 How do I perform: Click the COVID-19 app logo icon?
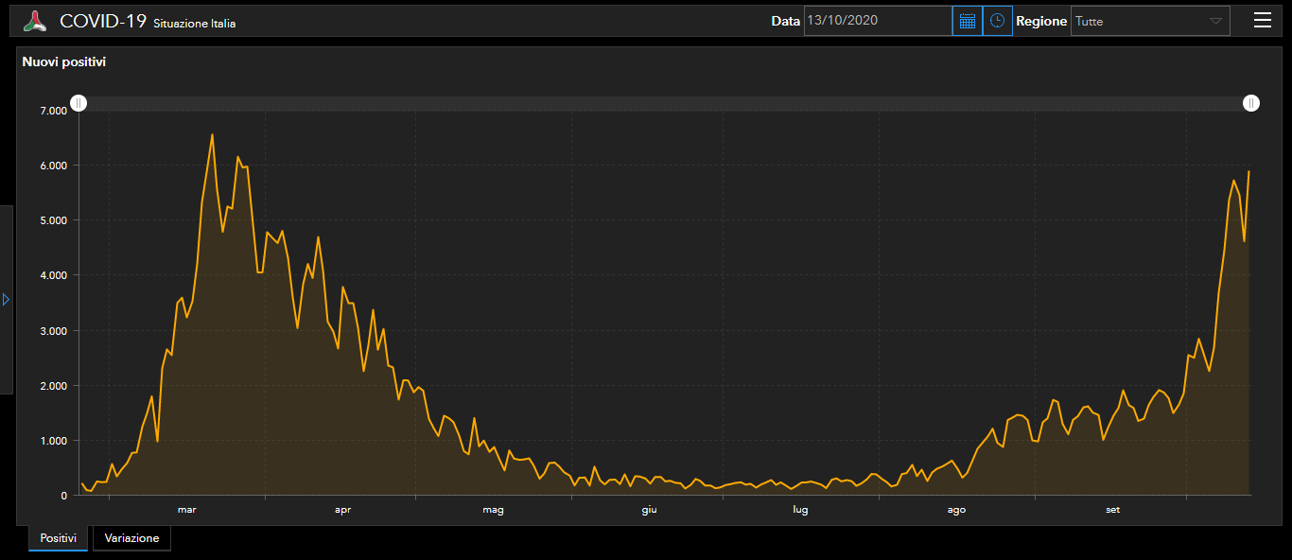click(35, 21)
